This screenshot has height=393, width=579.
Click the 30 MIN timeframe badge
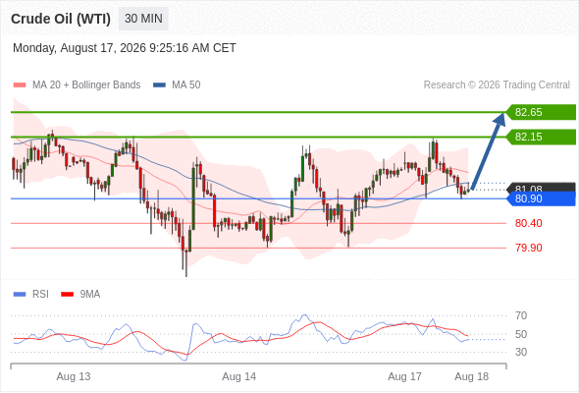point(143,19)
